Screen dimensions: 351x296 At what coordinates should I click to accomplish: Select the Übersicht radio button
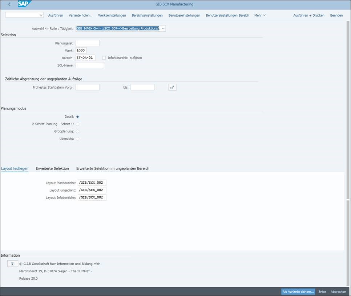78,139
